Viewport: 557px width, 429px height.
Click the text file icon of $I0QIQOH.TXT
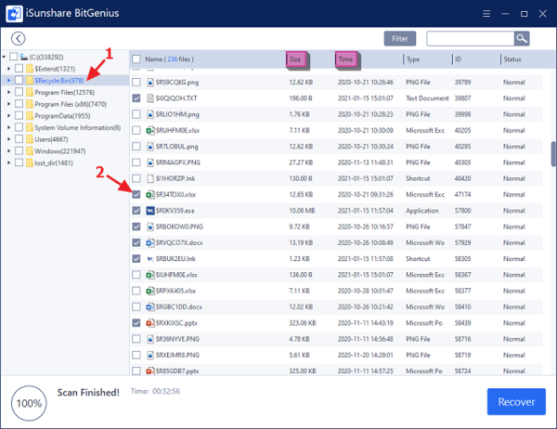(x=150, y=98)
